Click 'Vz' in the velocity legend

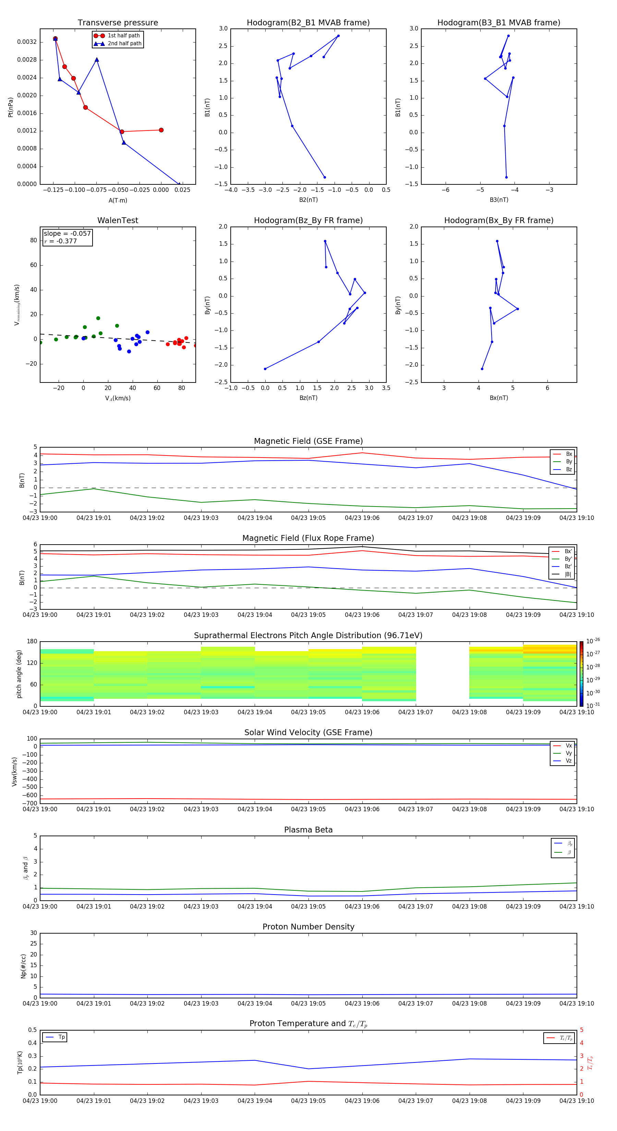(563, 761)
